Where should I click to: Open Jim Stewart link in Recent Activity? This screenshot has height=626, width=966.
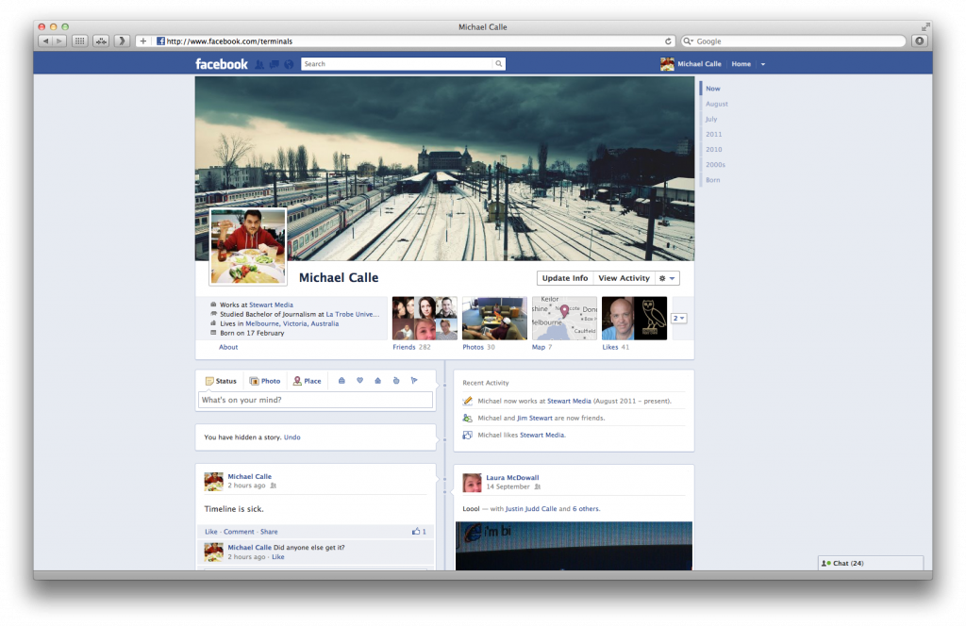[x=534, y=418]
